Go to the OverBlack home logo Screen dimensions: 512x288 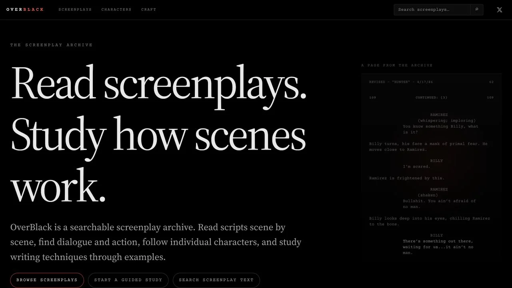25,10
